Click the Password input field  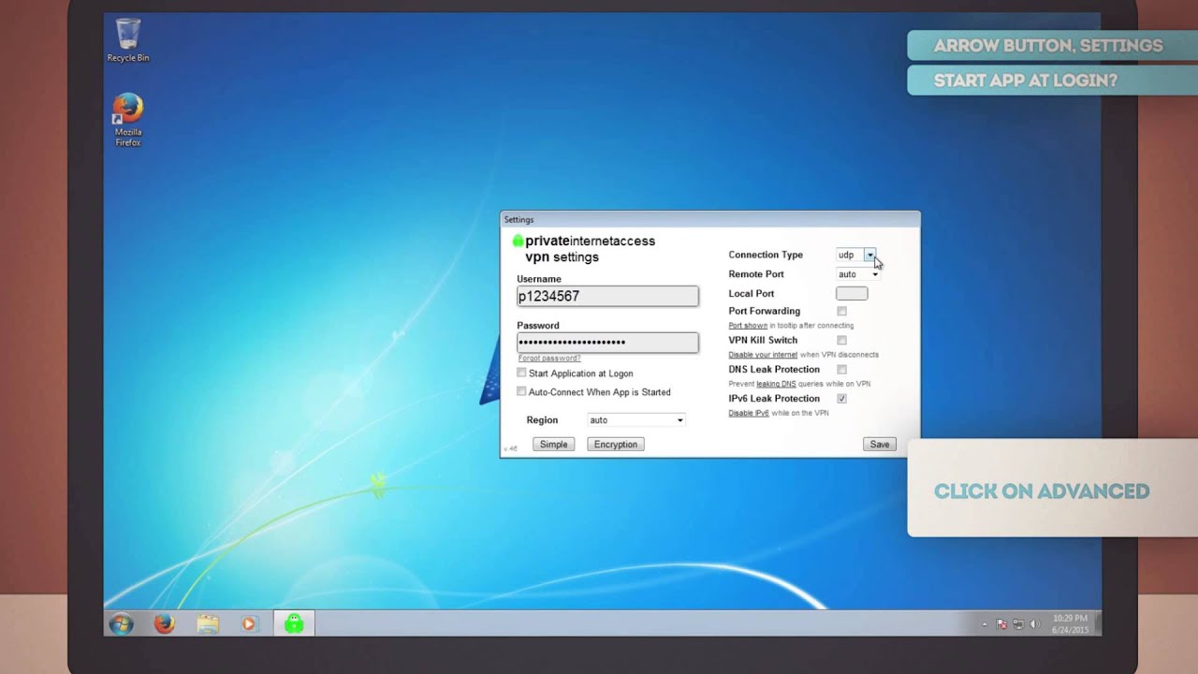point(607,343)
